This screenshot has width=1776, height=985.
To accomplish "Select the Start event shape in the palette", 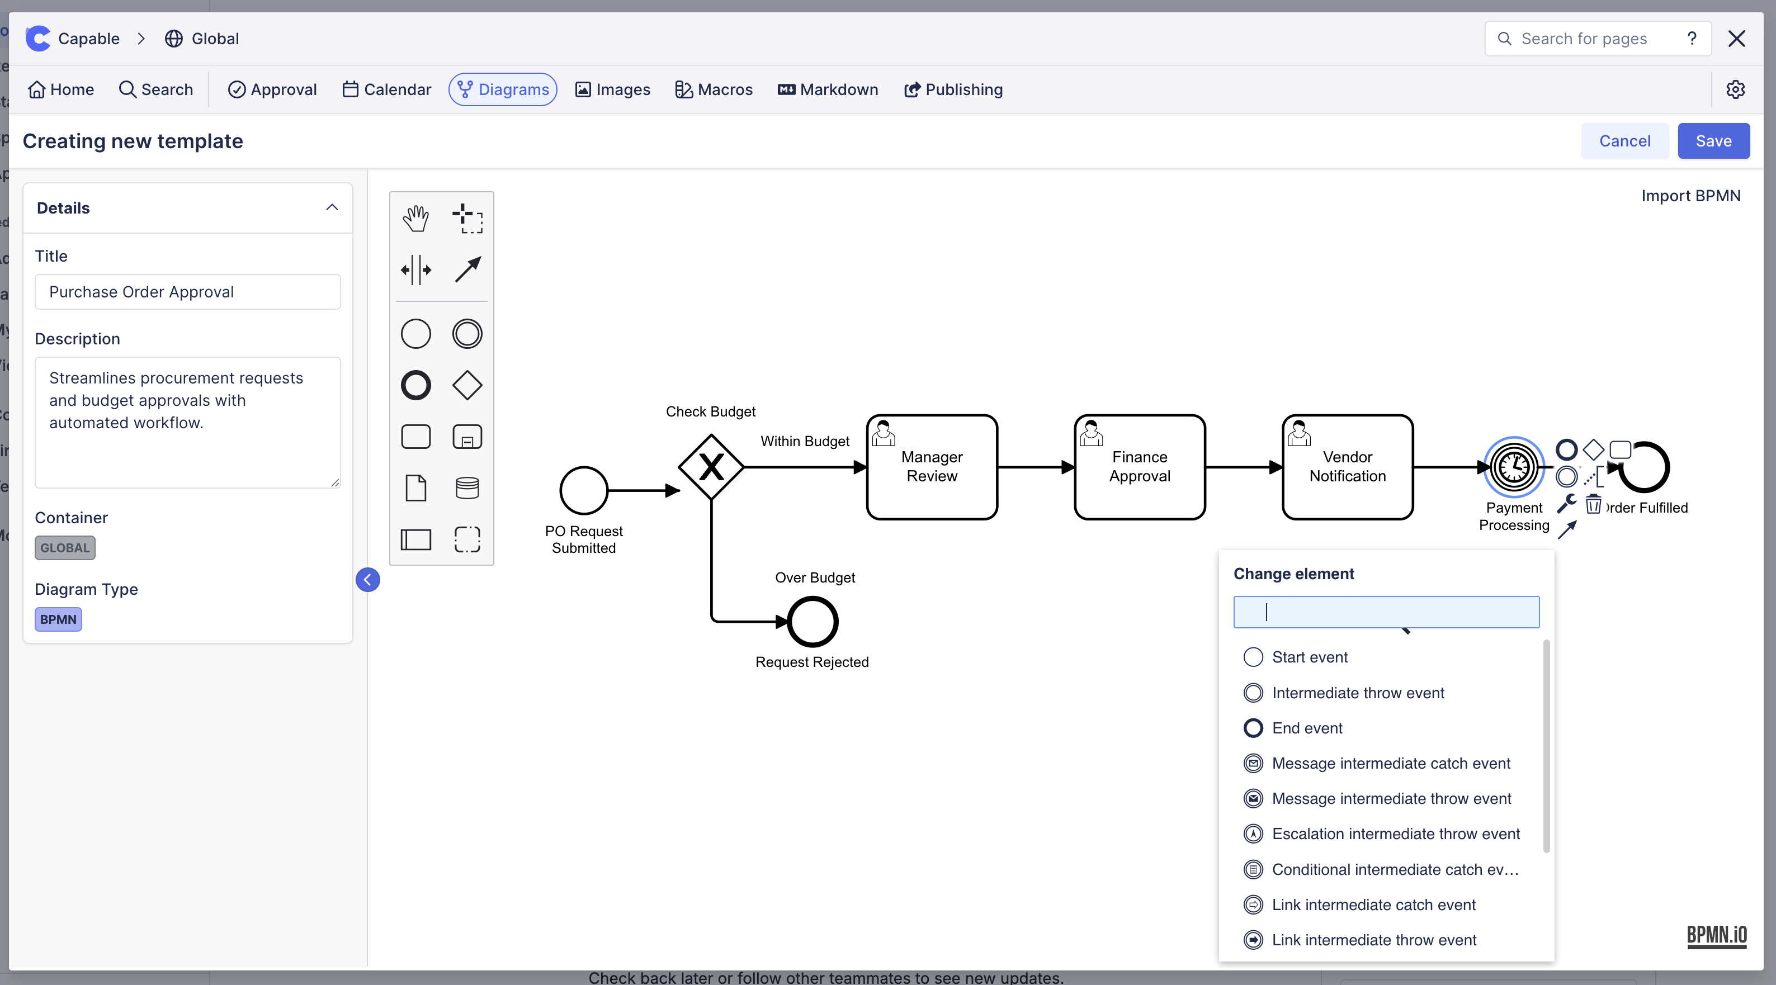I will 415,334.
